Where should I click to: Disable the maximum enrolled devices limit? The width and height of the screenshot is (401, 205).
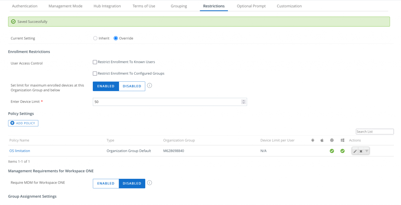(x=132, y=86)
